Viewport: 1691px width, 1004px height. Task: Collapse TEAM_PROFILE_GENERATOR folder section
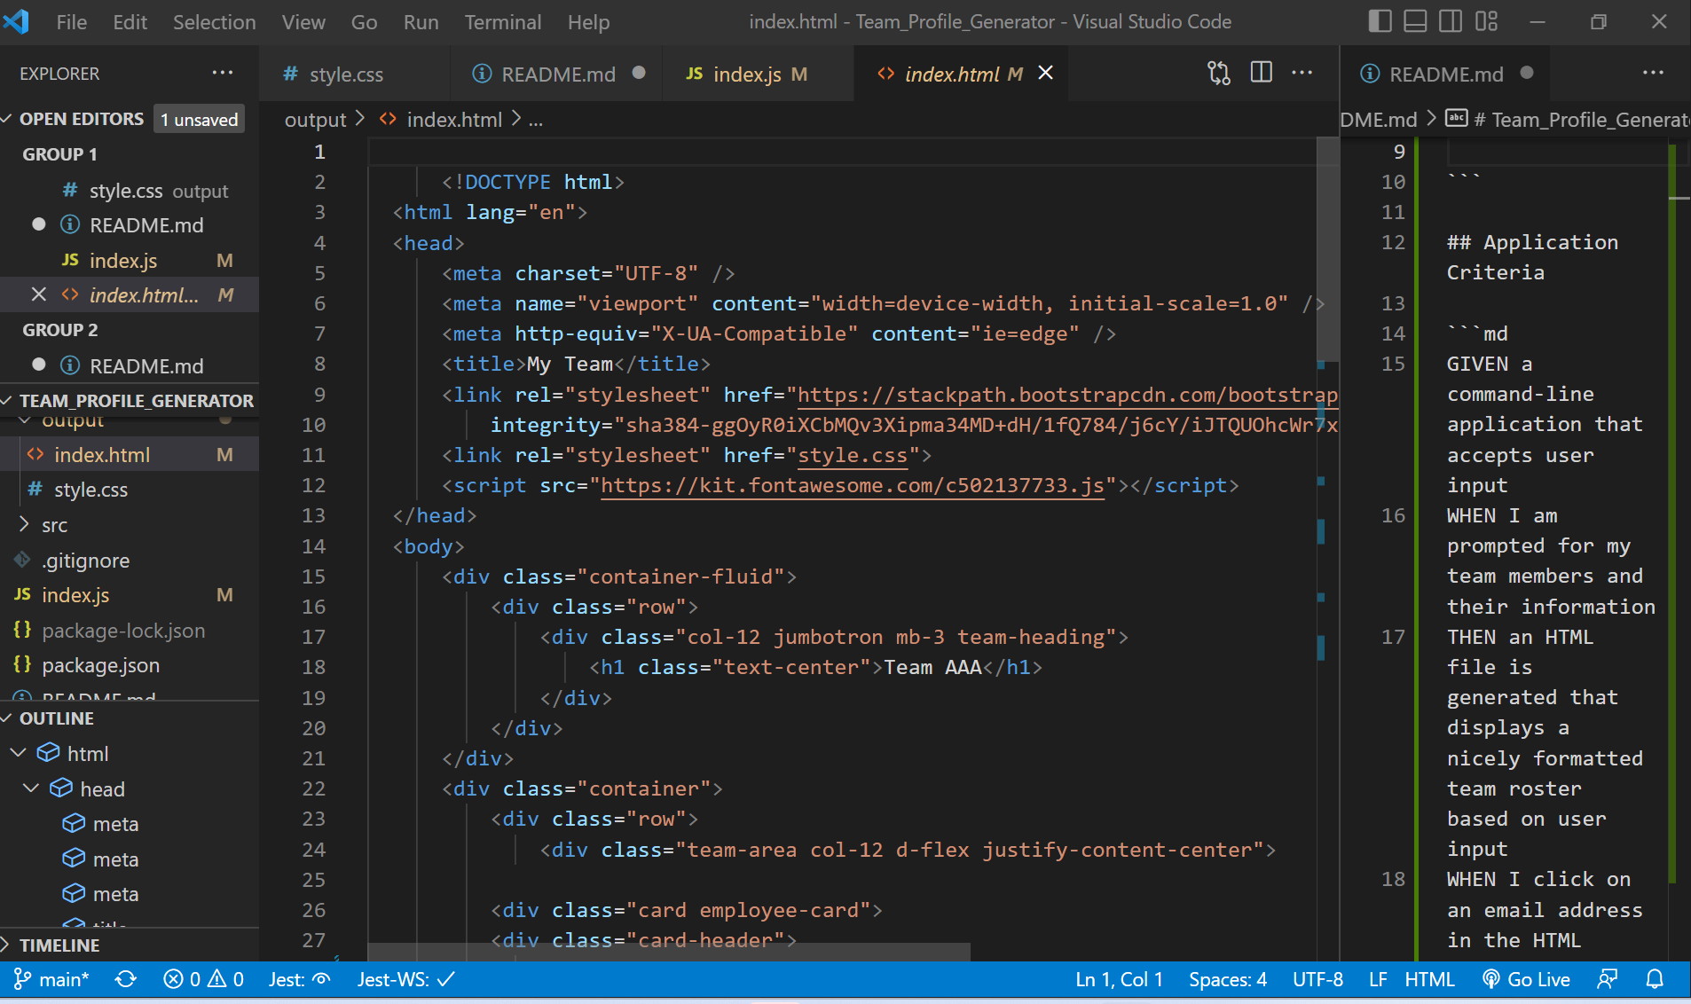coord(130,401)
